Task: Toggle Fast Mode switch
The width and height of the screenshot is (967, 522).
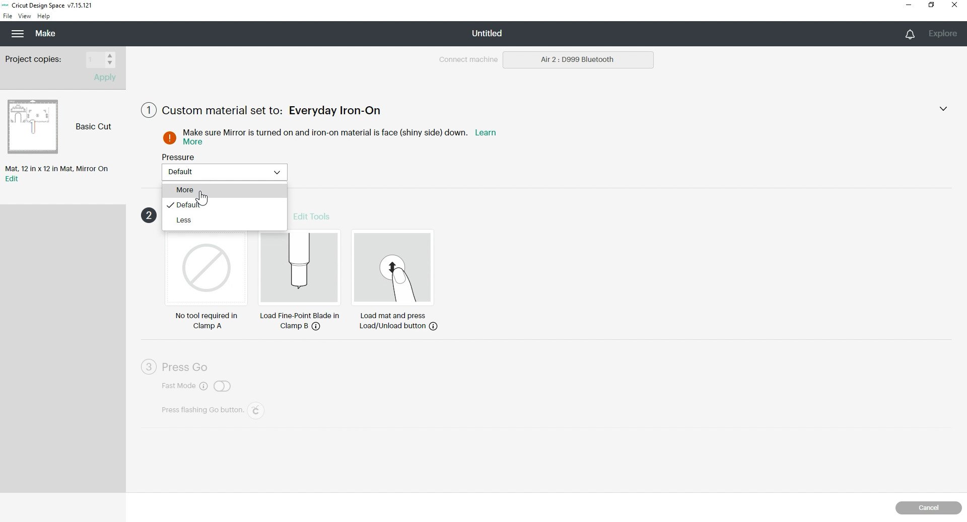Action: 222,386
